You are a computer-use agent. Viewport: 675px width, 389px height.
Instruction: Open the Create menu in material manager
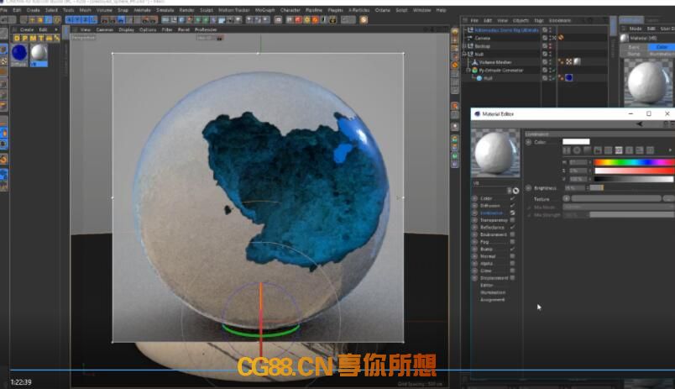point(27,29)
